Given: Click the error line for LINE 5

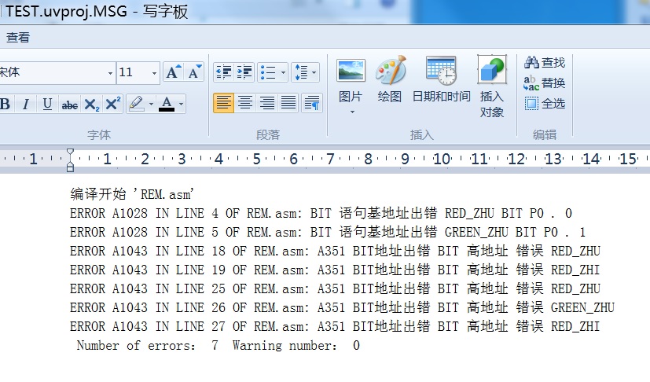Looking at the screenshot, I should (x=328, y=233).
